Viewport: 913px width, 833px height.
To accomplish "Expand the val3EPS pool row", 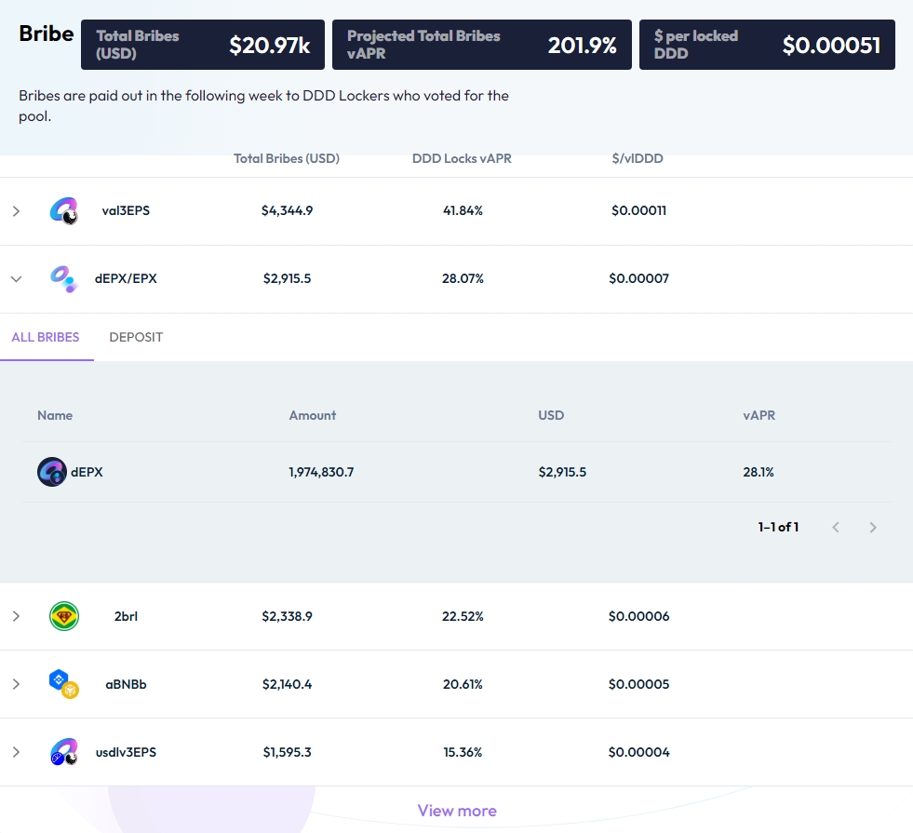I will point(16,211).
